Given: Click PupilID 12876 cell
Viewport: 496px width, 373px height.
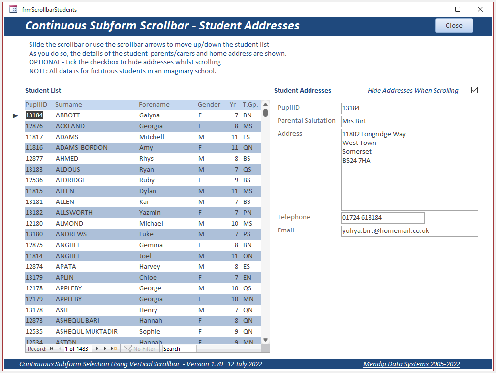Looking at the screenshot, I should pyautogui.click(x=34, y=126).
